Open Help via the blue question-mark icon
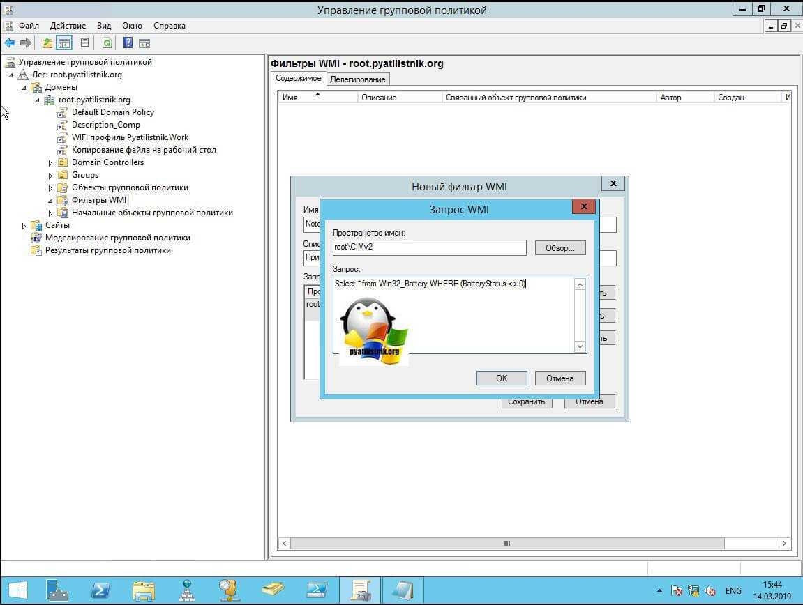 (x=128, y=43)
